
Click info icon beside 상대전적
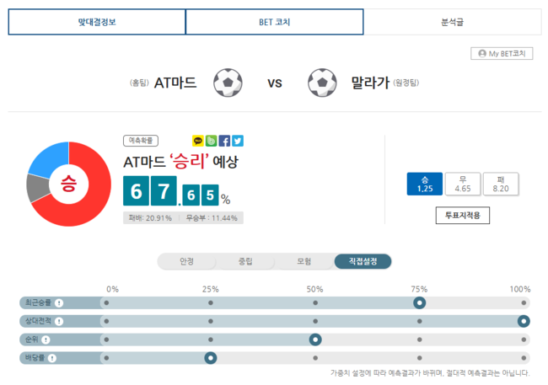coord(59,321)
